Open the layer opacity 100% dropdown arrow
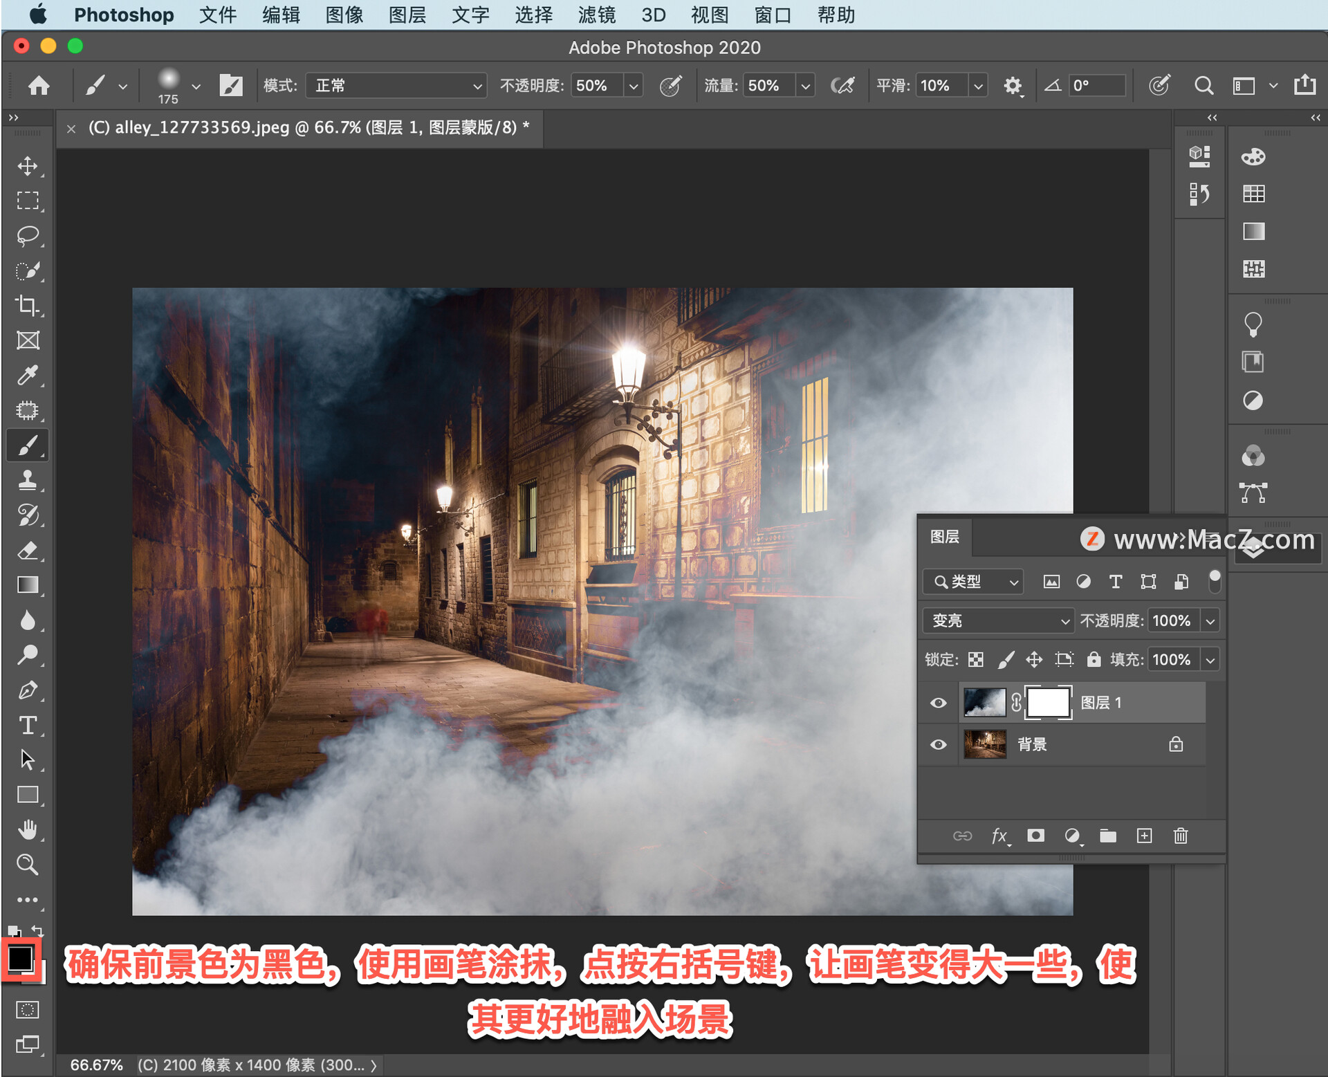1328x1077 pixels. (x=1210, y=620)
